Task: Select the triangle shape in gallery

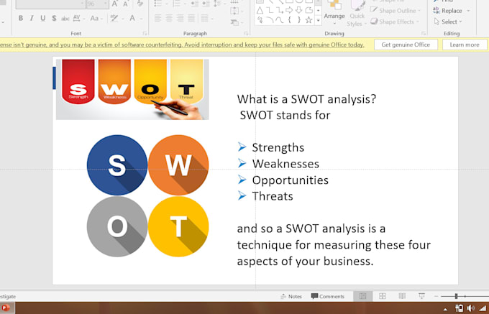Action: point(260,11)
